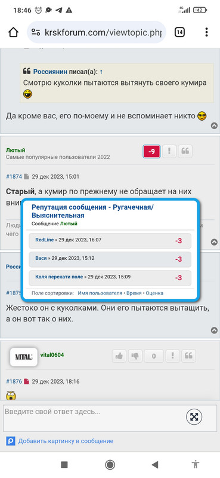Click the post #1874 document icon
220x478 pixels.
[27, 176]
